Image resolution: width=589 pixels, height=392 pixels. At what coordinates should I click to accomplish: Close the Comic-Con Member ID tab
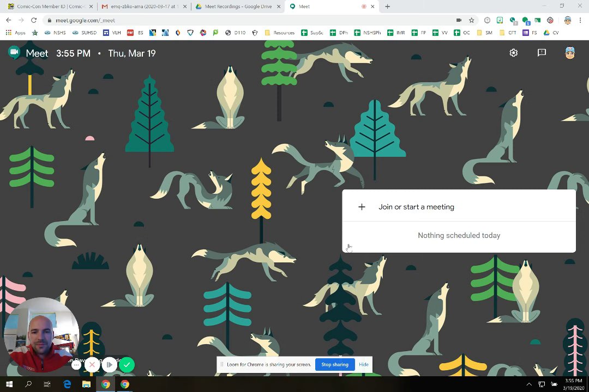[x=91, y=7]
